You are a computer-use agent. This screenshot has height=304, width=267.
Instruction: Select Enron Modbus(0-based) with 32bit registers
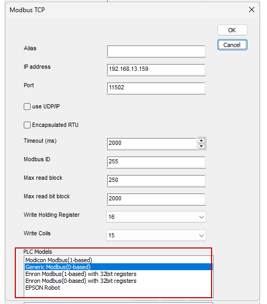tap(118, 281)
